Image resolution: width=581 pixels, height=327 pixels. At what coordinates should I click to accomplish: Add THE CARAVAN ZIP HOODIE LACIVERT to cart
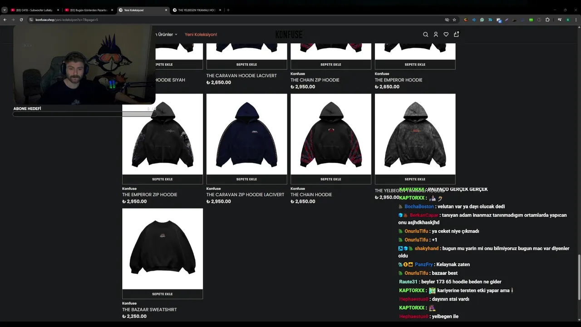pos(246,179)
